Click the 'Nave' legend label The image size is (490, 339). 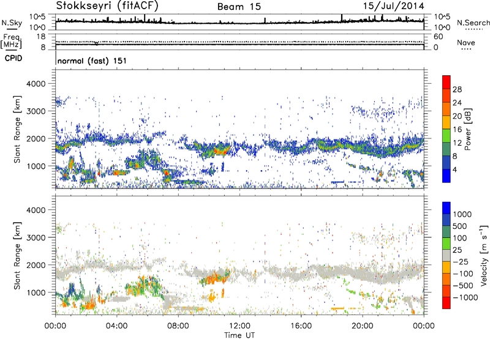point(466,43)
